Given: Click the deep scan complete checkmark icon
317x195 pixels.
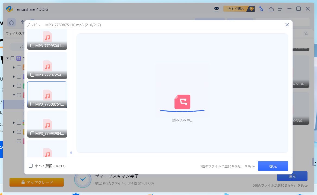Looking at the screenshot, I should point(83,179).
